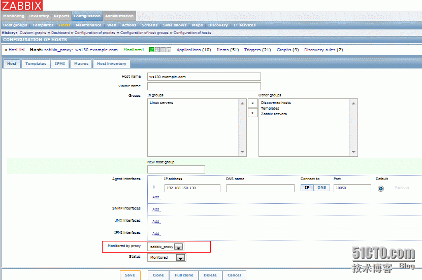Select Linux servers in In groups

pos(161,102)
